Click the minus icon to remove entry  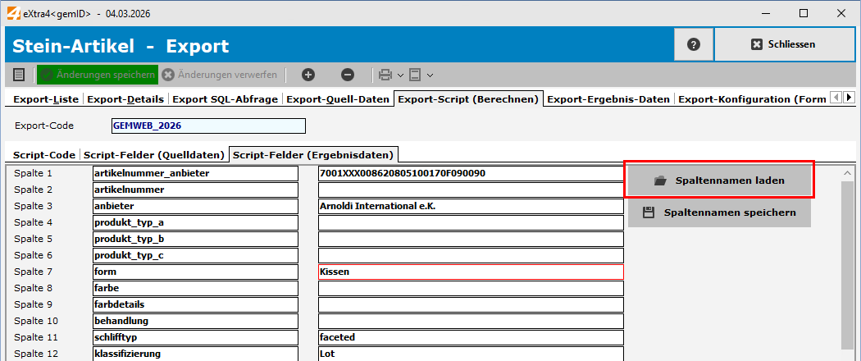click(348, 75)
